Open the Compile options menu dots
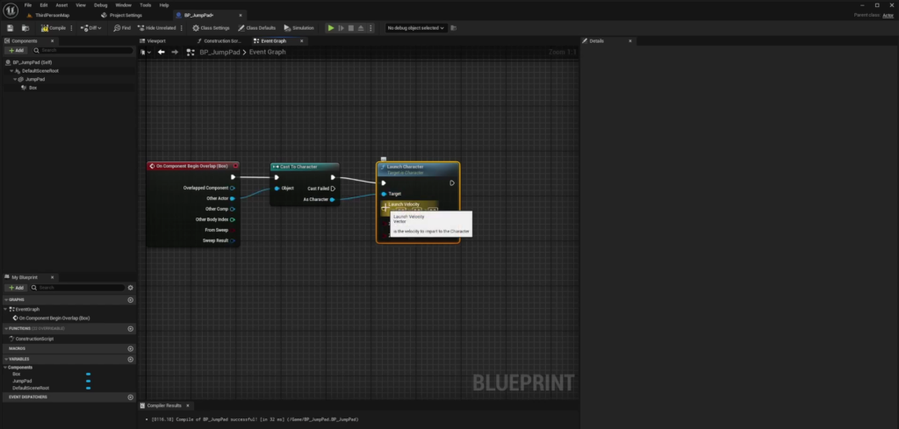Screen dimensions: 899x429 click(72, 28)
